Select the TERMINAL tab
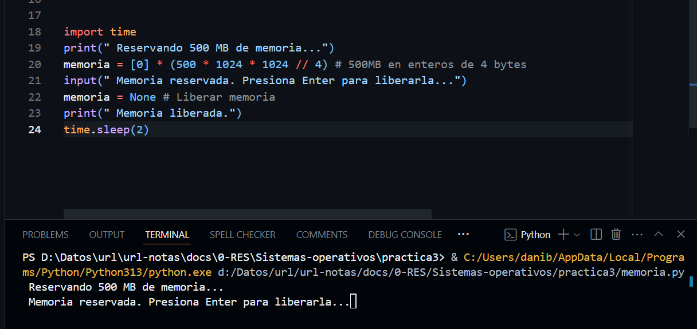Image resolution: width=697 pixels, height=329 pixels. [167, 235]
